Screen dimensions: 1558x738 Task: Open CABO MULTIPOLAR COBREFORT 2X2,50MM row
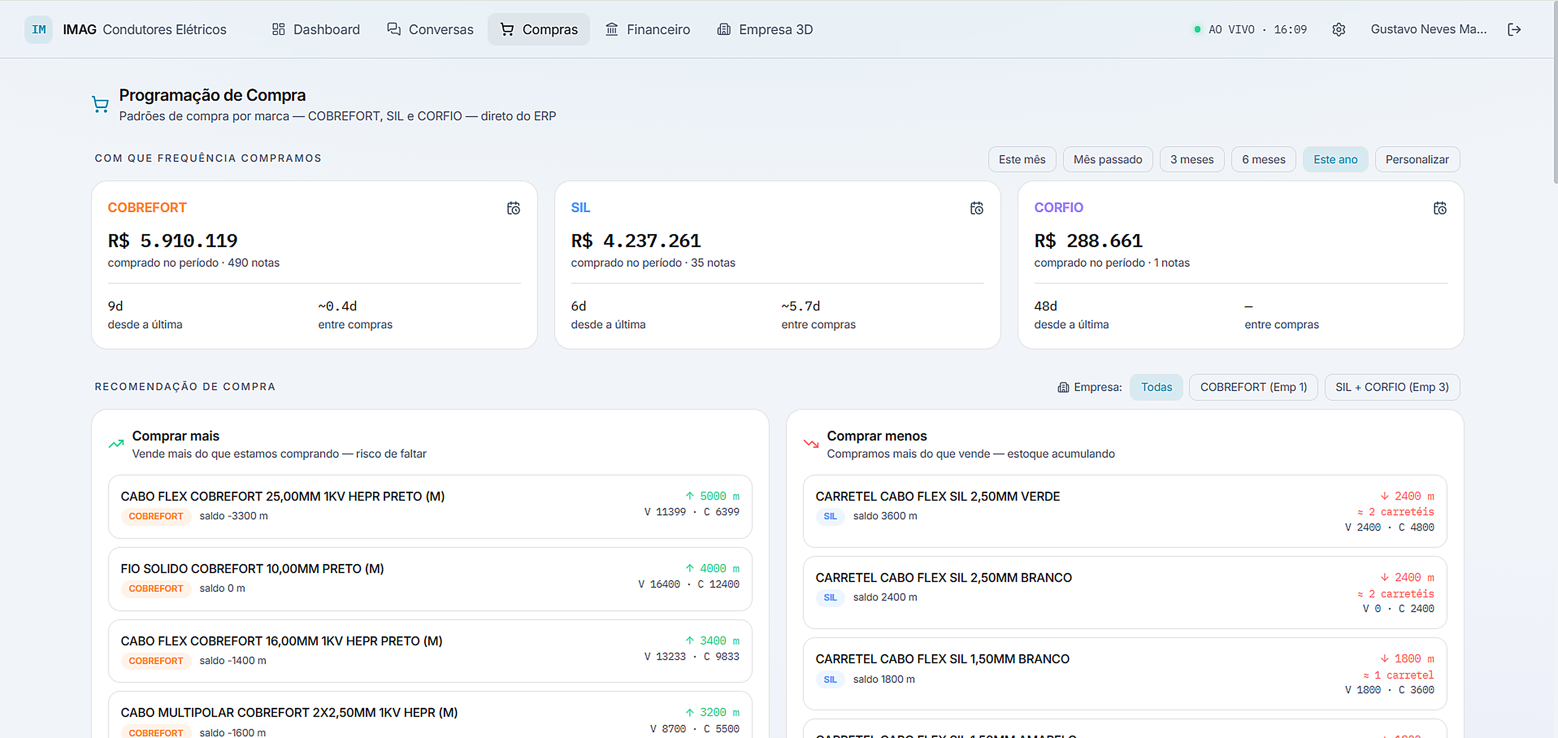coord(430,715)
